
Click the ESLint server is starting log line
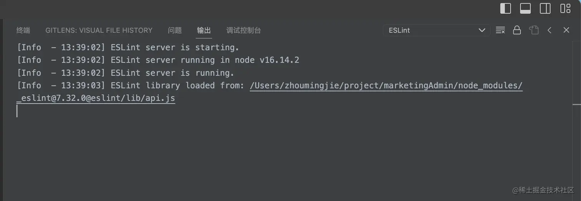(x=128, y=47)
